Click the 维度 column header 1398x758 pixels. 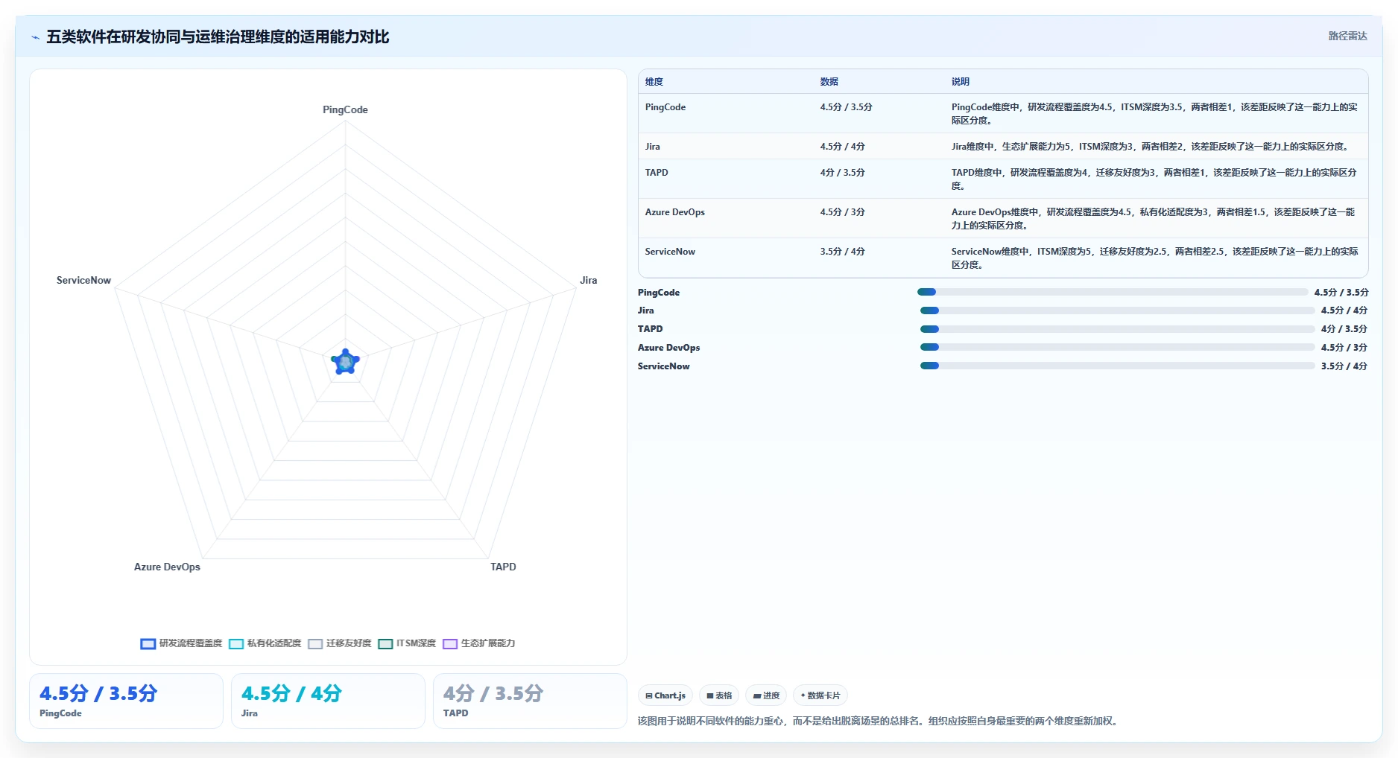pyautogui.click(x=654, y=82)
